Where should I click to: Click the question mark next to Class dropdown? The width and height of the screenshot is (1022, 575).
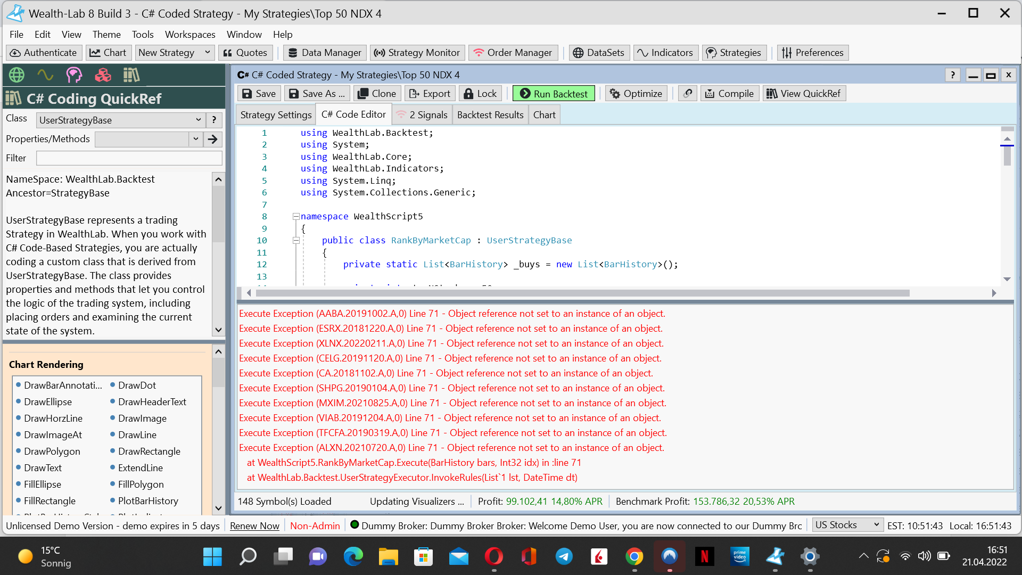[214, 120]
